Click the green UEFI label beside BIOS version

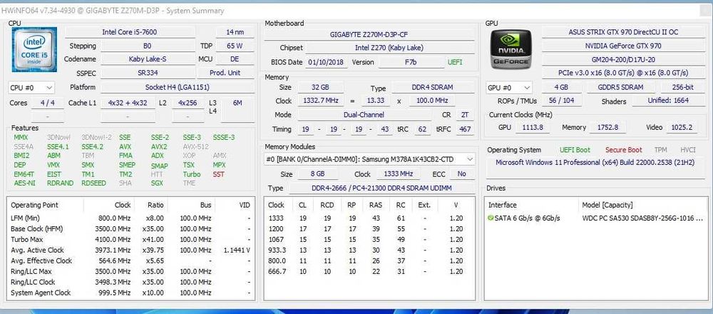455,62
